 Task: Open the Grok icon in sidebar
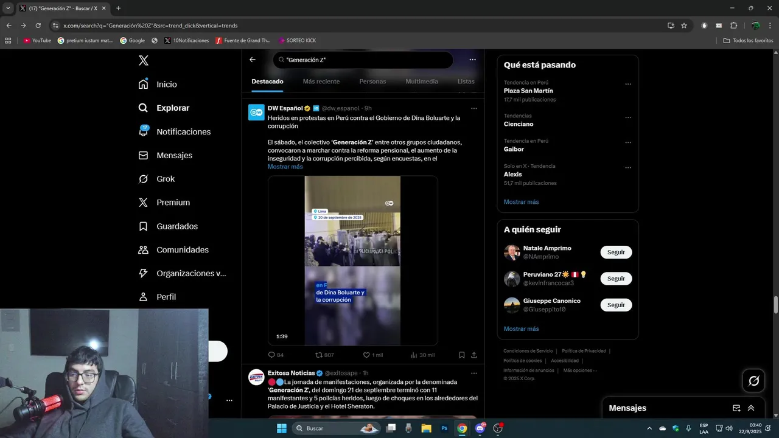click(143, 179)
